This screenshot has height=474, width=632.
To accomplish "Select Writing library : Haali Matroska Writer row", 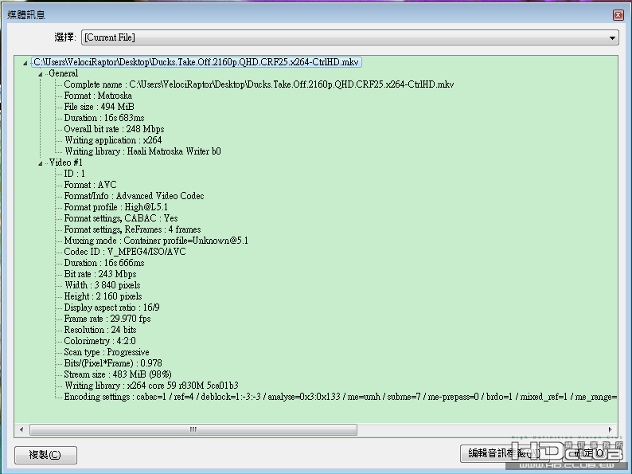I will pyautogui.click(x=142, y=151).
